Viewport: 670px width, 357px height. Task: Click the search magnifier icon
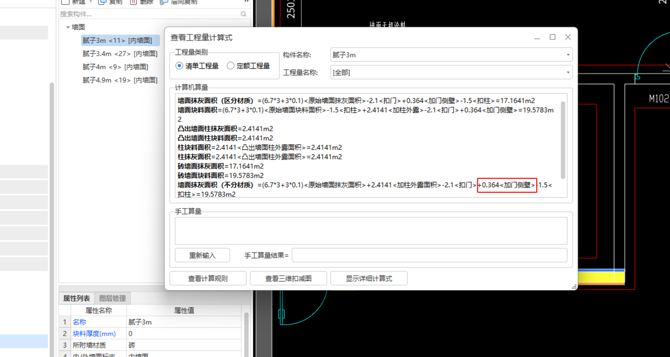pyautogui.click(x=243, y=14)
